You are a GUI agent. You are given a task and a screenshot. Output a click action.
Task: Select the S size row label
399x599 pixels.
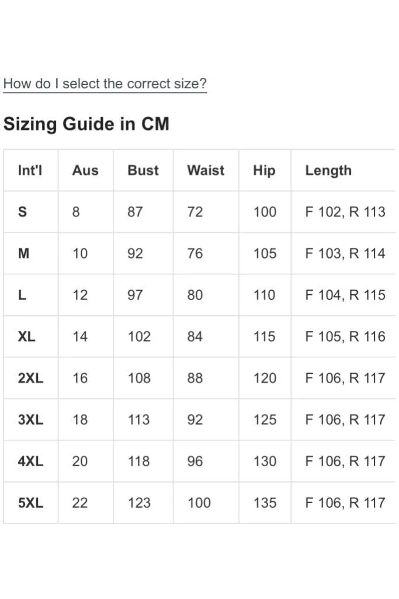click(23, 212)
